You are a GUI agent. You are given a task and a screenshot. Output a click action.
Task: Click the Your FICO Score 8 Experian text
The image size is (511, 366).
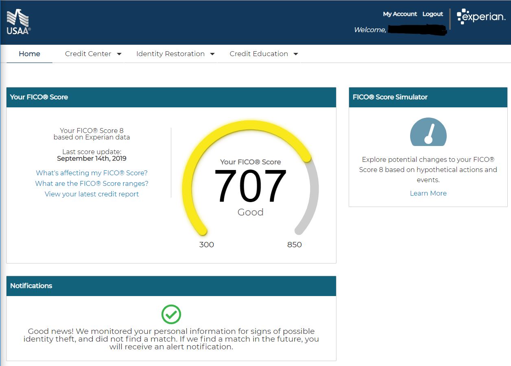(92, 134)
